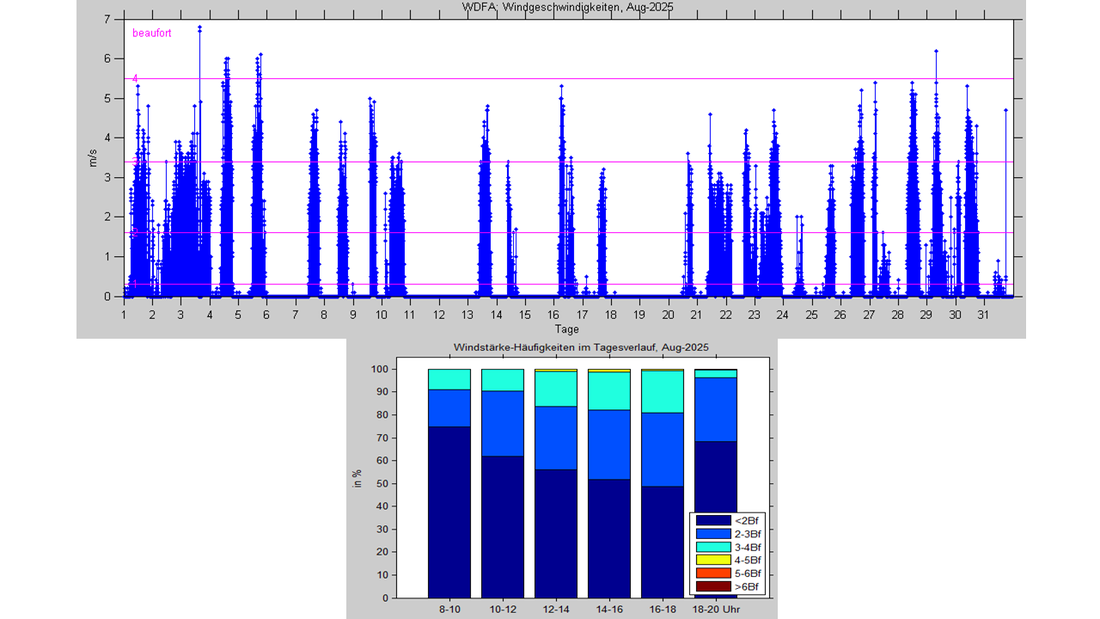Click the blue 2-3Bf legend swatch
1100x619 pixels.
pos(712,534)
